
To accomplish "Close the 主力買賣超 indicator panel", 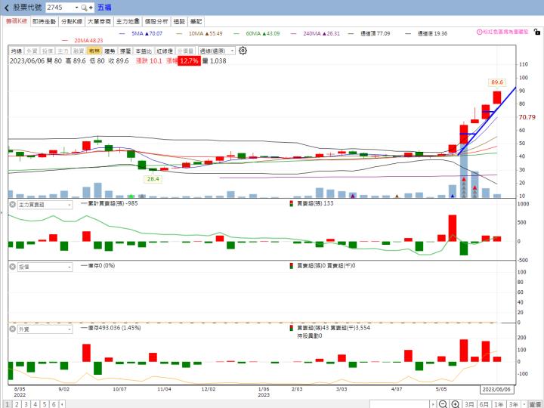I will point(12,204).
